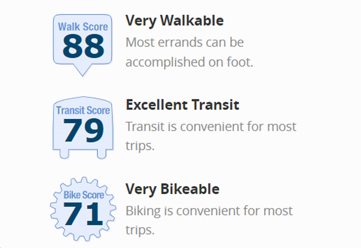
Task: Click the pointer tip below Walk Score badge
Action: click(82, 72)
